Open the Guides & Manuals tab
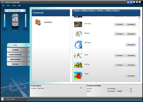This screenshot has width=143, height=102. 18,55
